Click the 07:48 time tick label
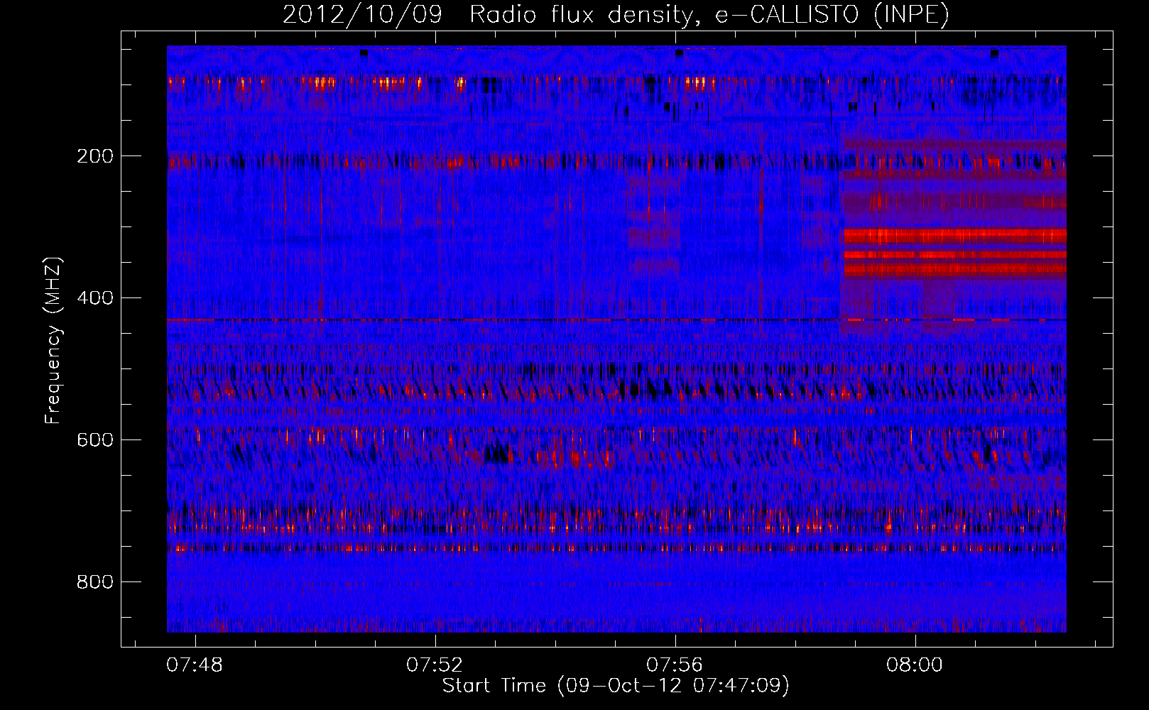The width and height of the screenshot is (1149, 710). point(195,665)
